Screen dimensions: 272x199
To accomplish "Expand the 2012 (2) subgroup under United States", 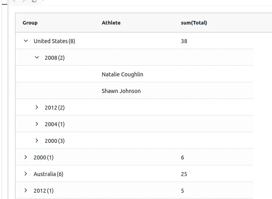I will (x=37, y=107).
